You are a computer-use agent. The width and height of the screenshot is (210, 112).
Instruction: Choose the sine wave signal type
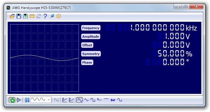[79, 100]
